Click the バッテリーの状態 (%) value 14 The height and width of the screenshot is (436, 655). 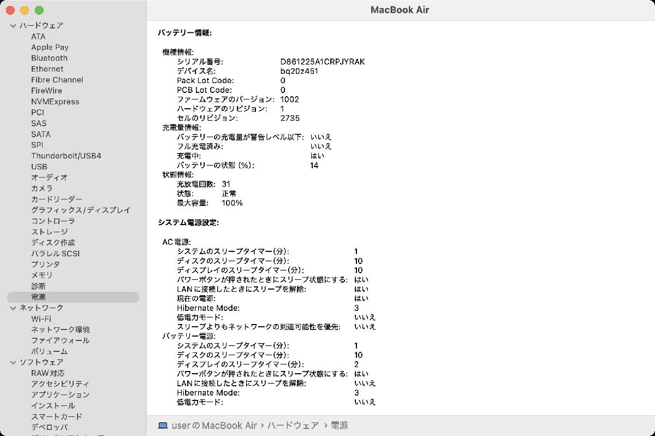(314, 165)
